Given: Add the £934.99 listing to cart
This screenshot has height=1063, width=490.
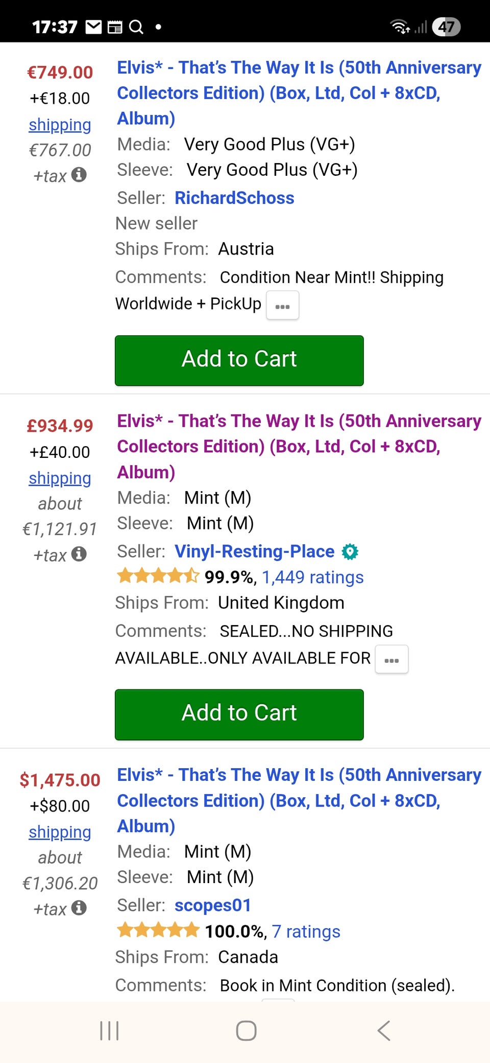Looking at the screenshot, I should tap(239, 714).
